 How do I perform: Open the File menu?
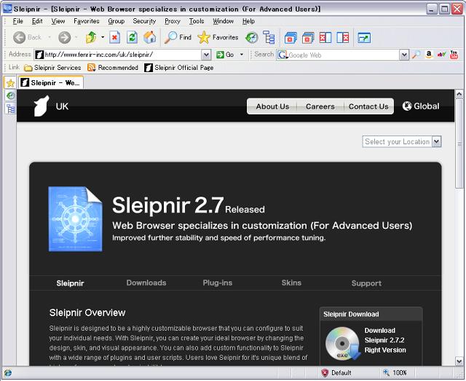pyautogui.click(x=17, y=21)
